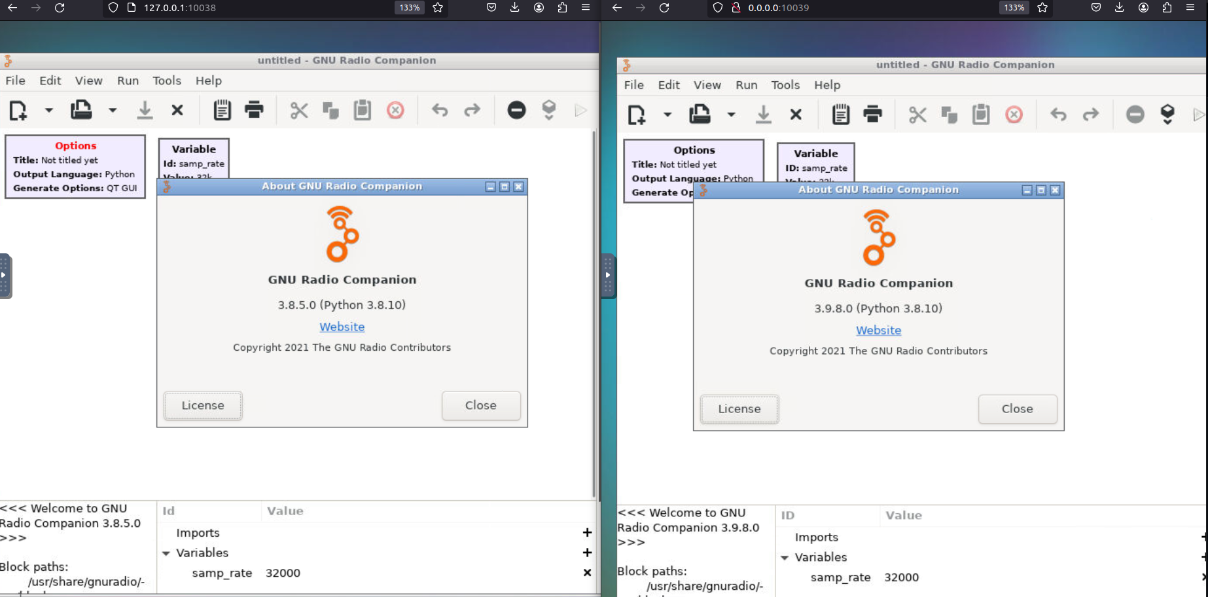1208x597 pixels.
Task: Expand recent files dropdown arrow in right window
Action: coord(731,115)
